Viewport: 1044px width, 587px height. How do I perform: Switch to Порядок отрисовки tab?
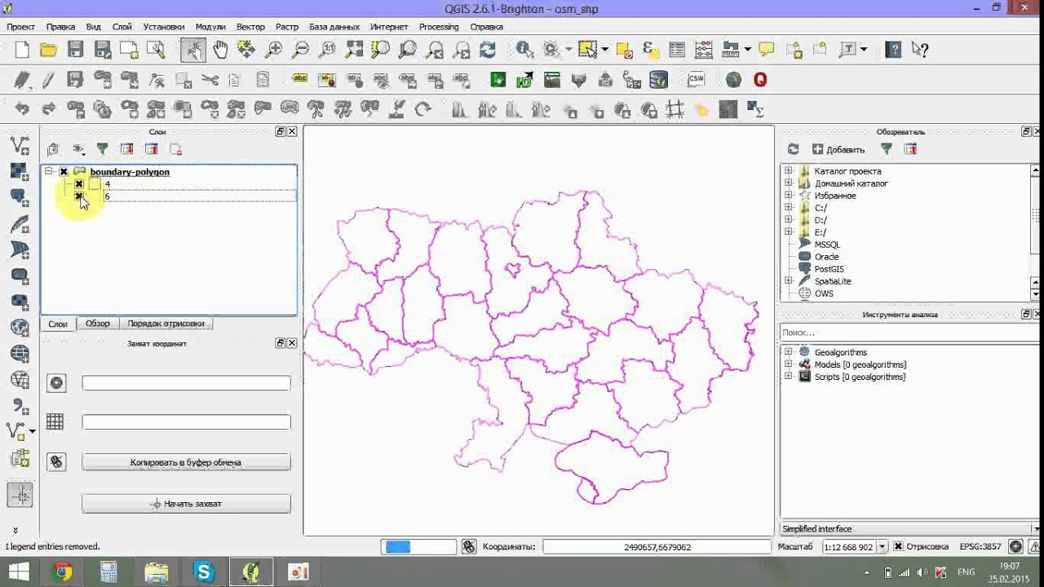(x=166, y=324)
